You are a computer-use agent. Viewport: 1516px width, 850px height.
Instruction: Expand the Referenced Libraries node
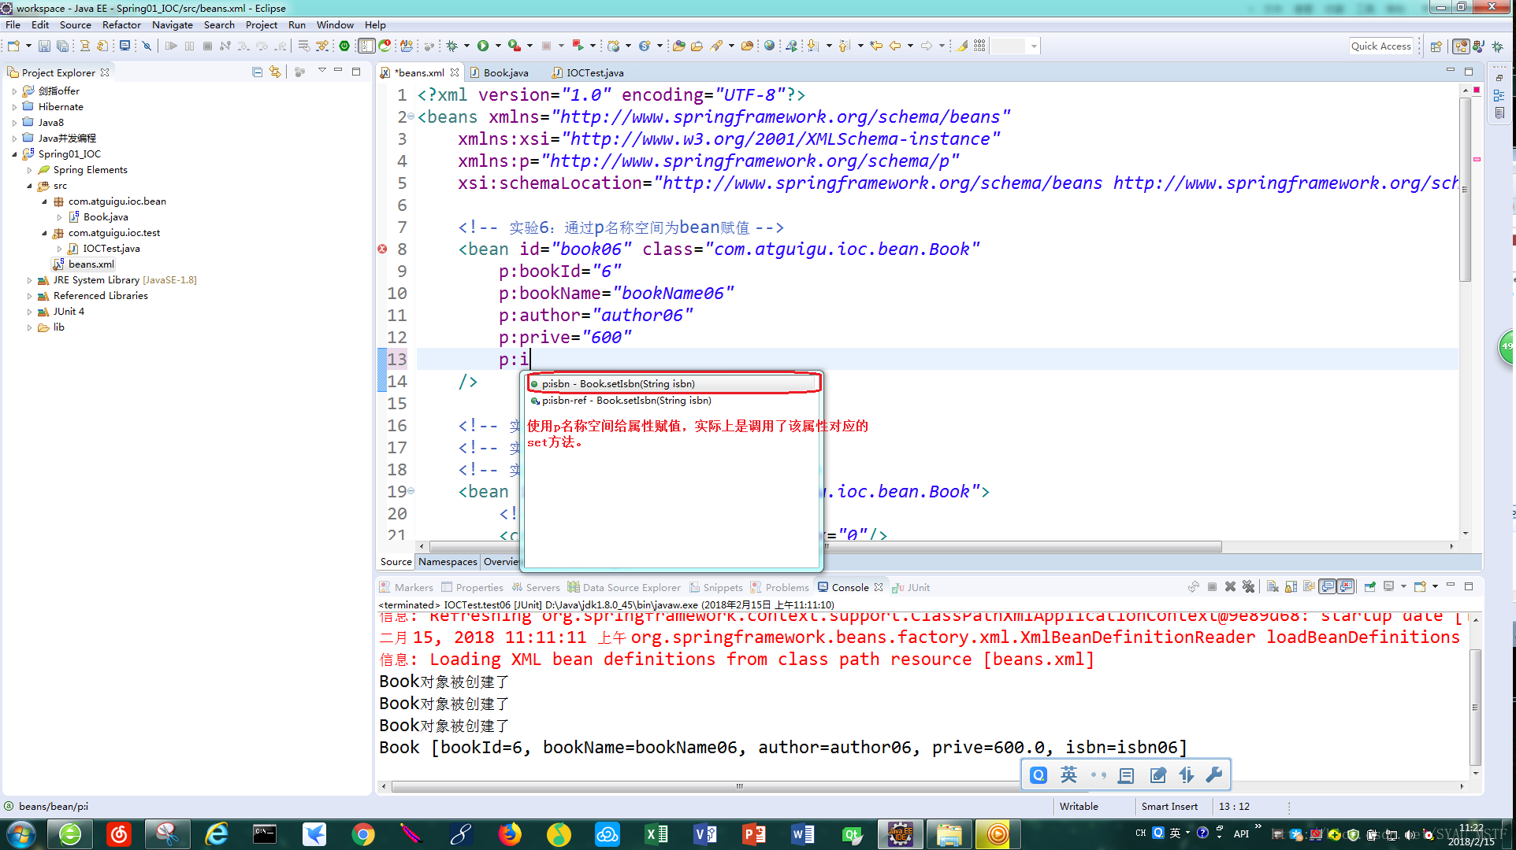(29, 296)
